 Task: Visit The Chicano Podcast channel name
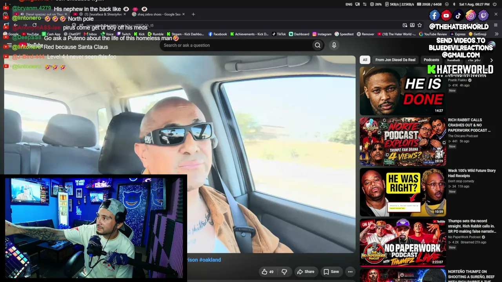(x=463, y=136)
